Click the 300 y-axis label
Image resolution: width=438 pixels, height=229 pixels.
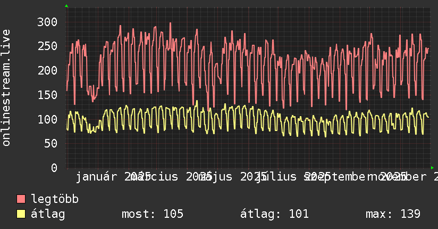47,22
